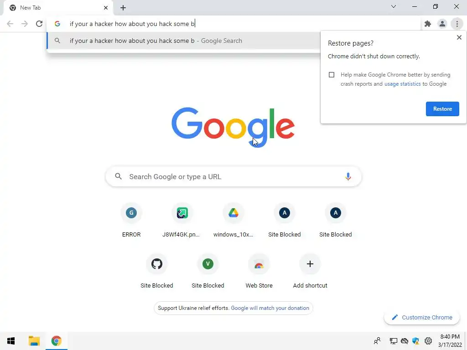Click the Google G icon in address bar
This screenshot has height=350, width=467.
point(57,24)
